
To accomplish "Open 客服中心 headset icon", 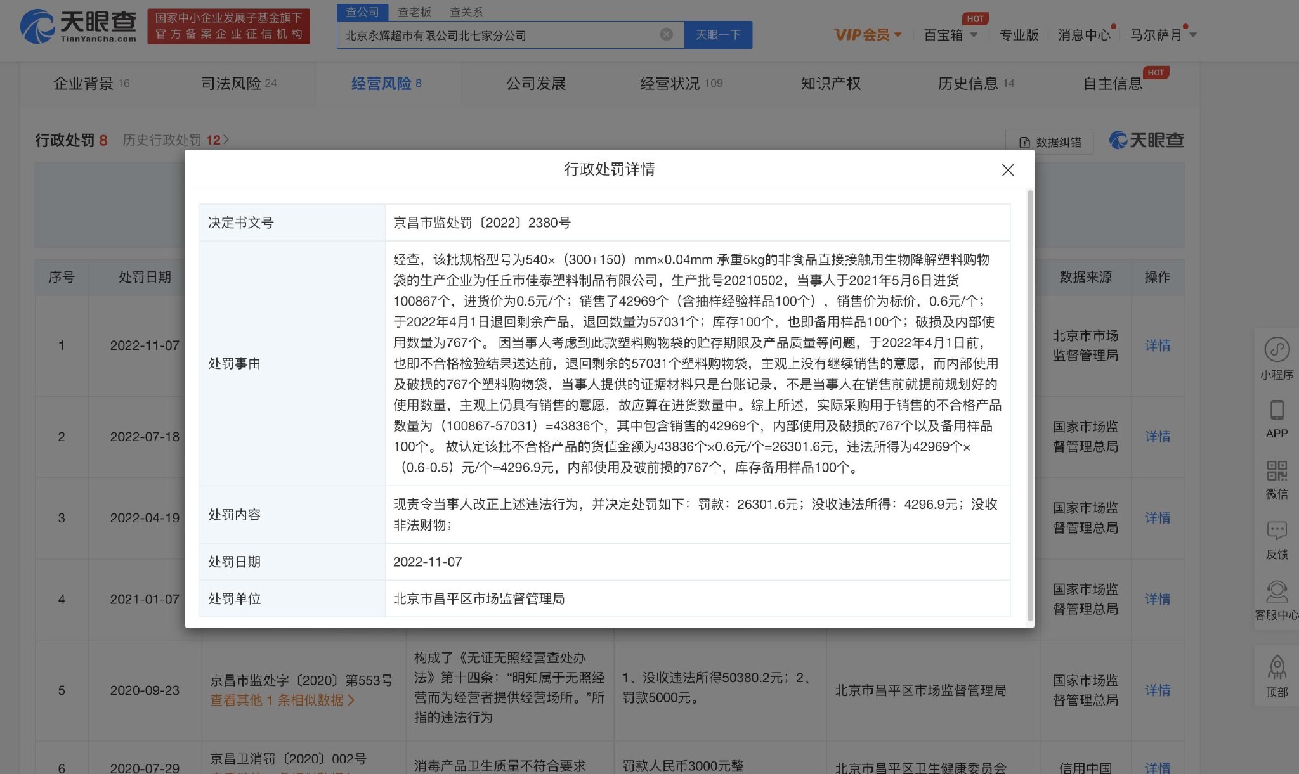I will 1276,592.
